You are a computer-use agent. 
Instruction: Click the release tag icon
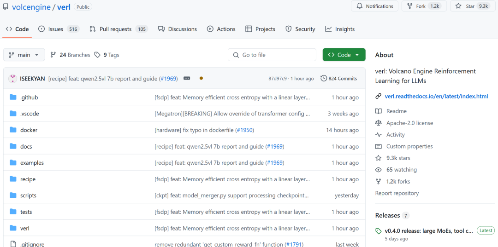coord(378,231)
